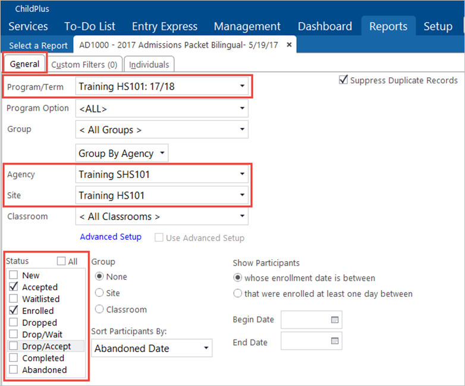Open the Dashboard menu
The image size is (465, 386).
click(x=325, y=27)
